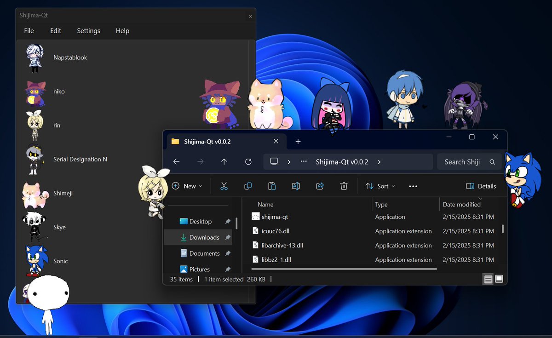Switch to large thumbnails view icon in status bar
552x338 pixels.
(x=499, y=279)
